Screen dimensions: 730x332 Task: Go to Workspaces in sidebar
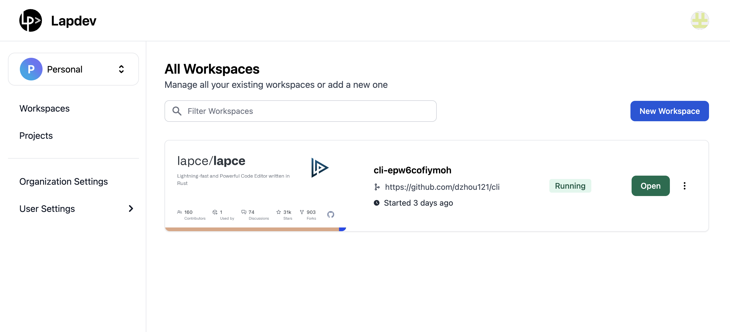tap(45, 108)
